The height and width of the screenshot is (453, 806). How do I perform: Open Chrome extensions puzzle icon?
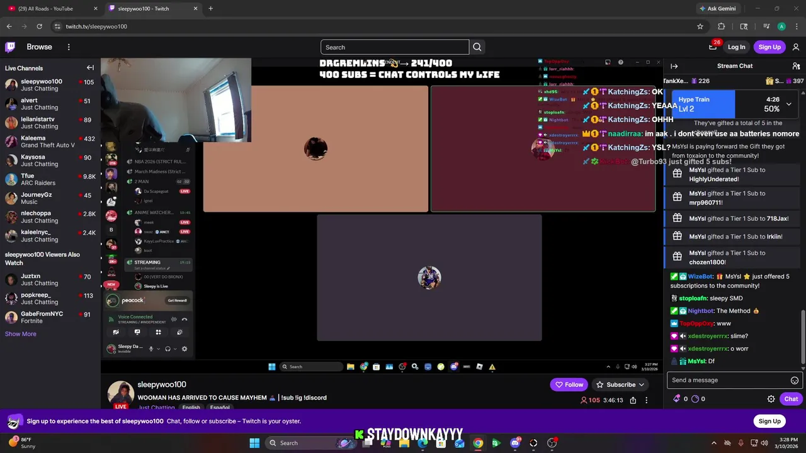click(722, 26)
